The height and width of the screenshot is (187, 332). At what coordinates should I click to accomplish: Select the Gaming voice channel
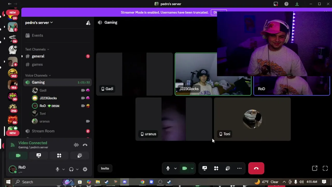(57, 82)
